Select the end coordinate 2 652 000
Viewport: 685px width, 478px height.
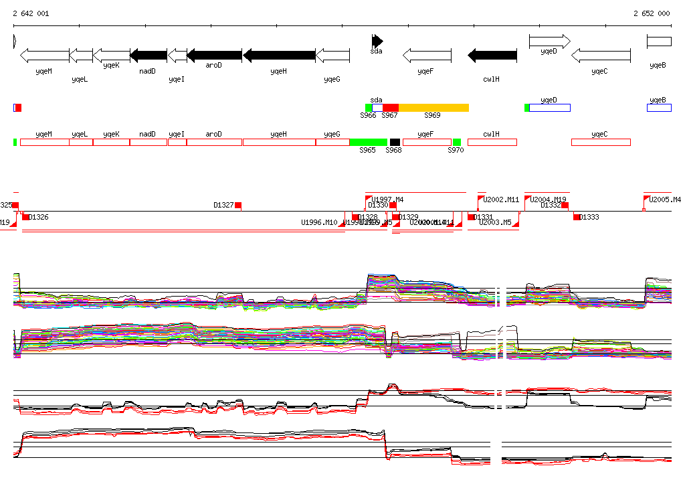[652, 13]
